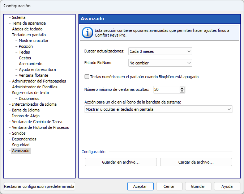Click Cargar de archivo button

tap(196, 162)
